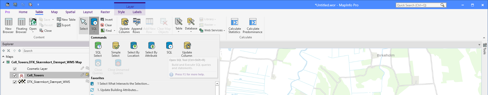Open the Find dropdown arrow
Image resolution: width=488 pixels, height=95 pixels.
pyautogui.click(x=114, y=31)
